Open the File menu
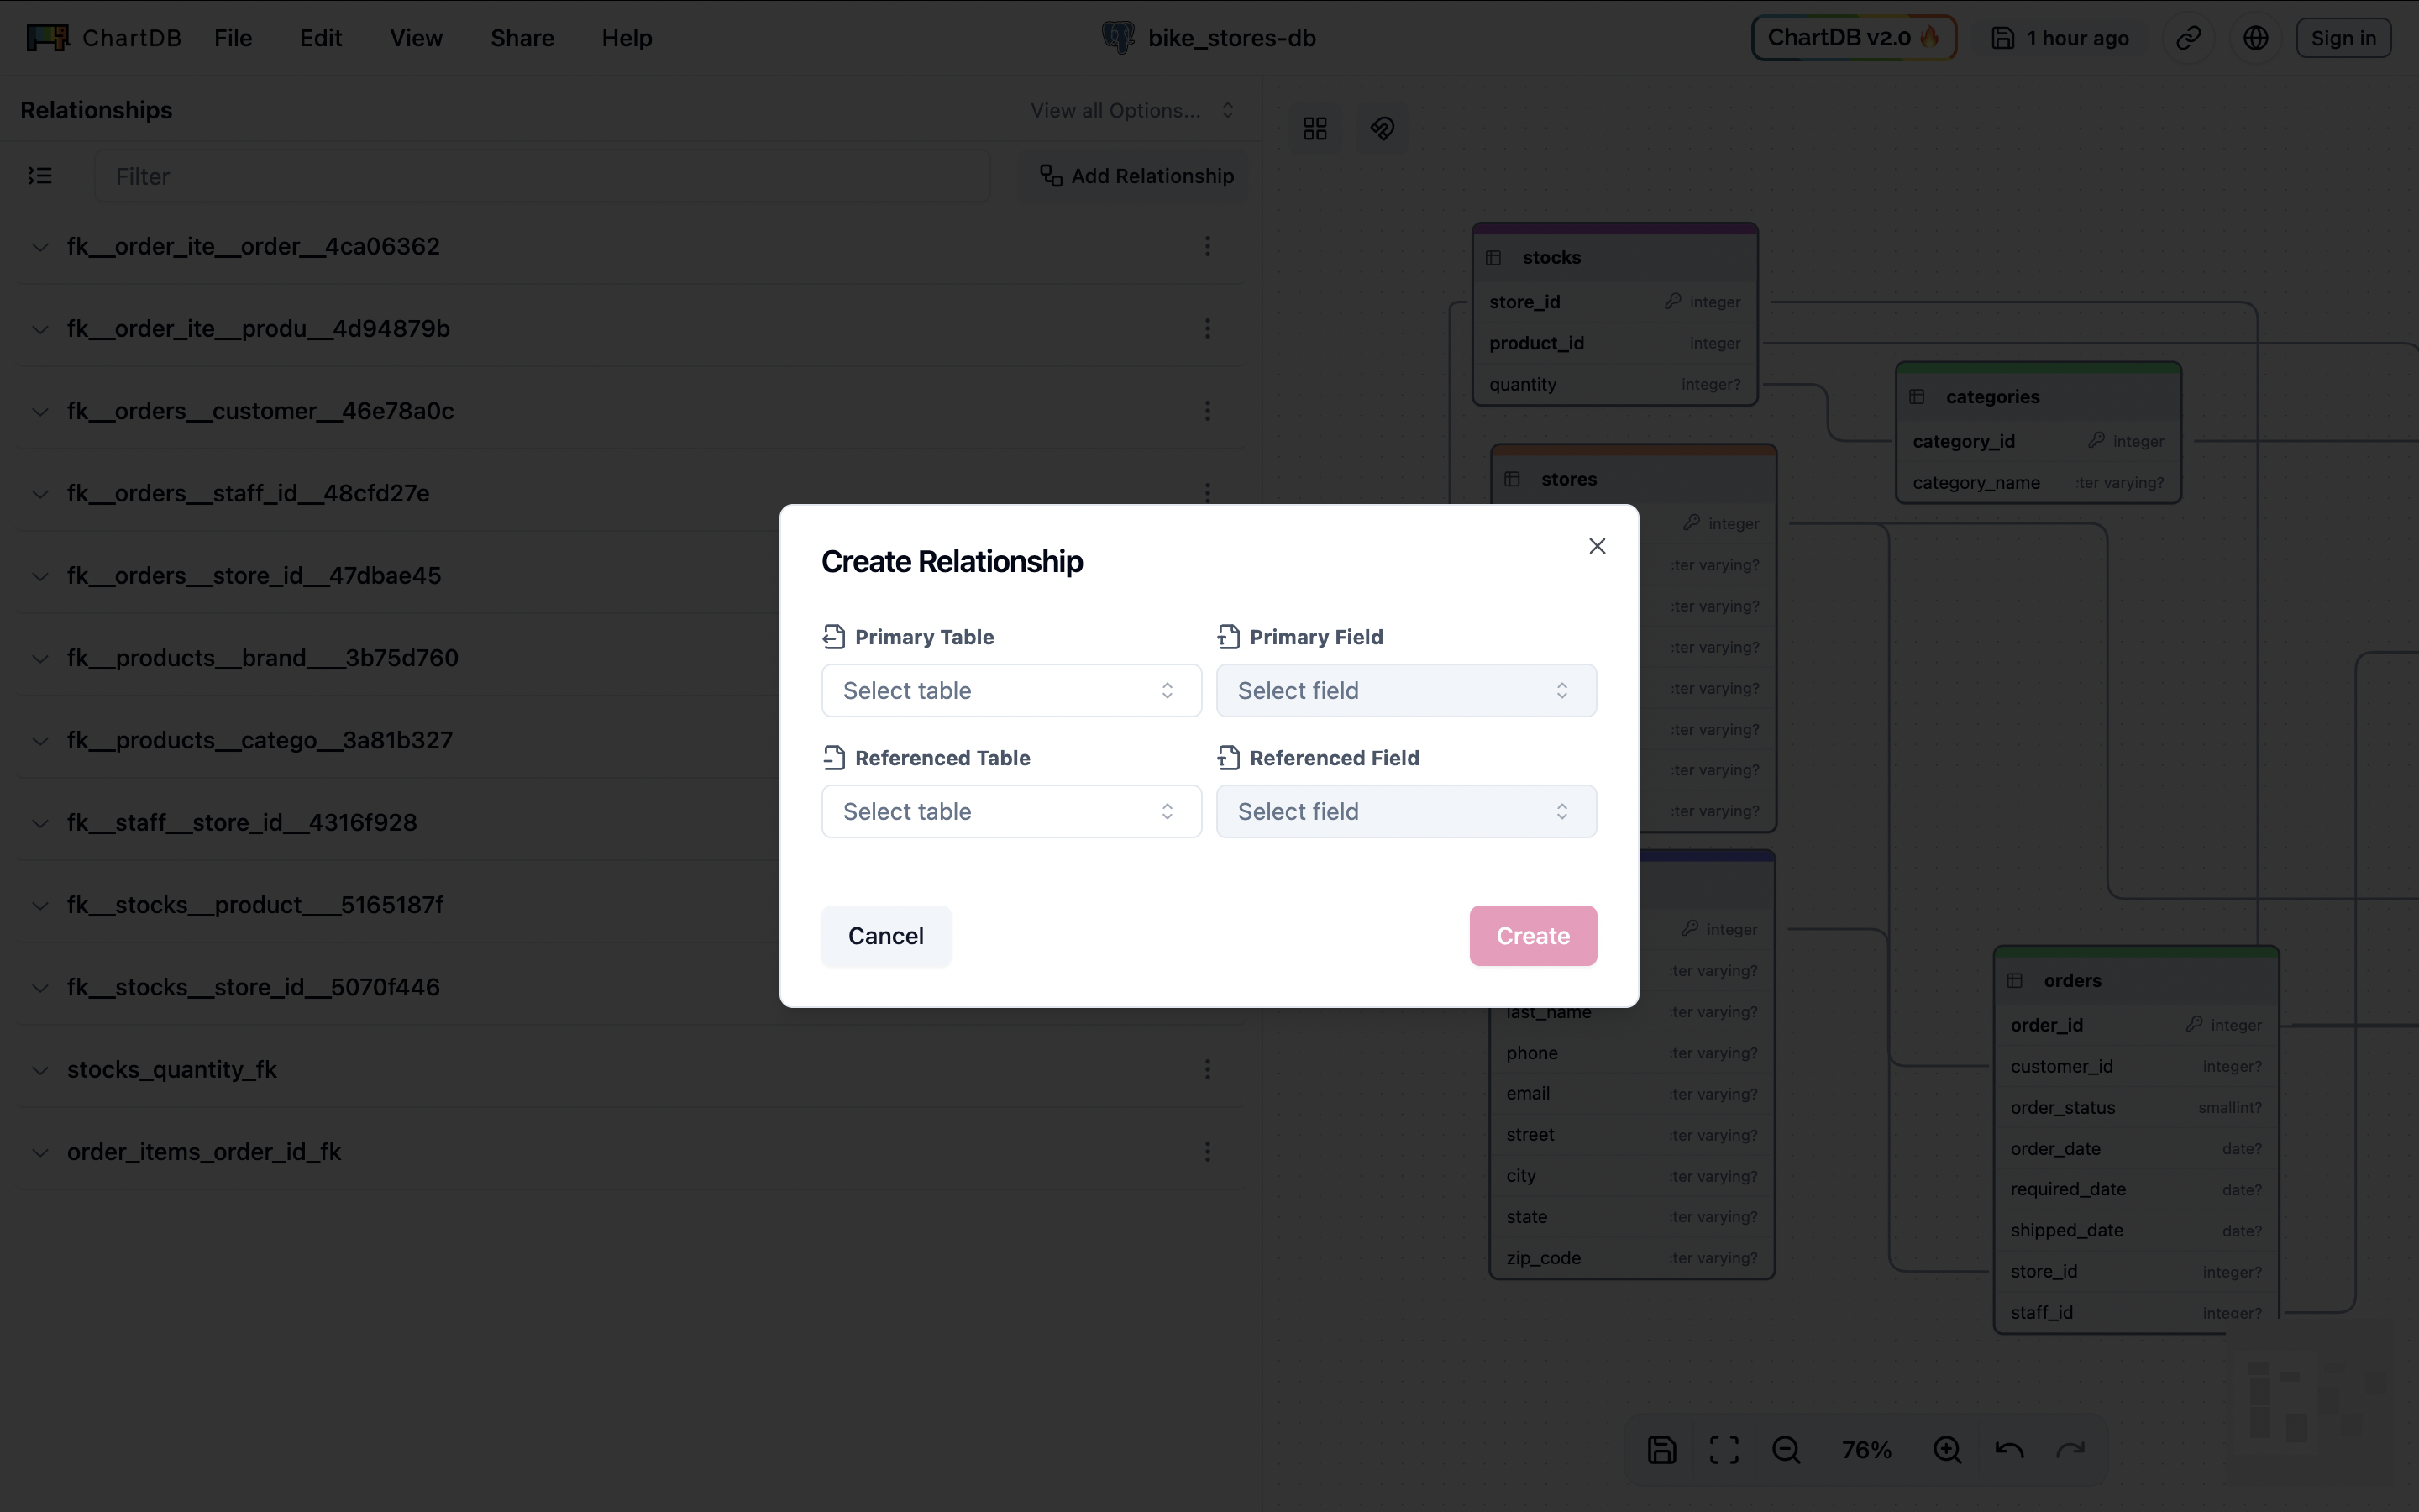The height and width of the screenshot is (1512, 2419). [233, 38]
